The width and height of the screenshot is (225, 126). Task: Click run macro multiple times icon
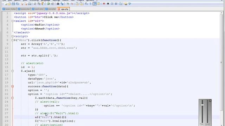click(116, 4)
